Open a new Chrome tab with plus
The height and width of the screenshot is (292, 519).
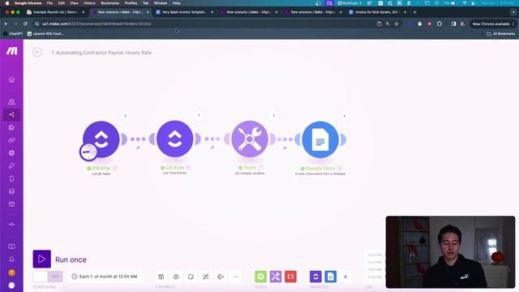[414, 12]
